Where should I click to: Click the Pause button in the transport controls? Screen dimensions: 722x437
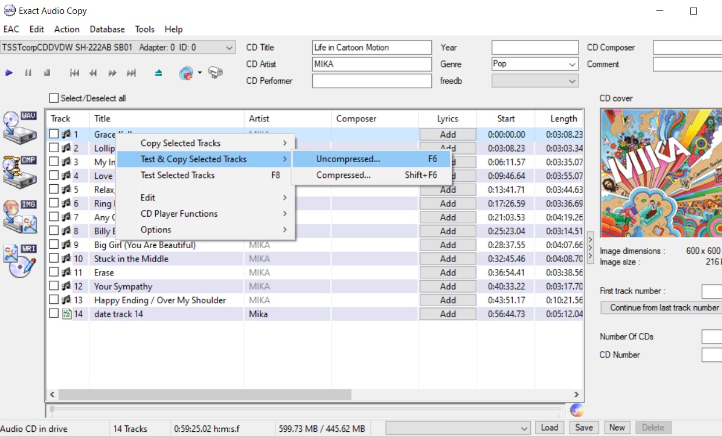28,73
